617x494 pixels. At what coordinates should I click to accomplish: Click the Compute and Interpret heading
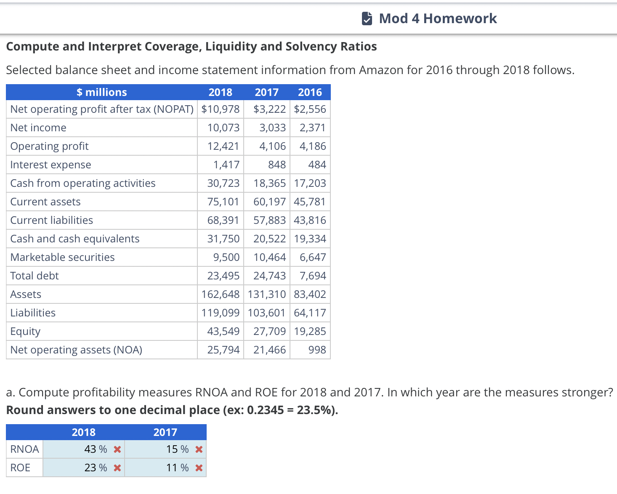(x=191, y=46)
